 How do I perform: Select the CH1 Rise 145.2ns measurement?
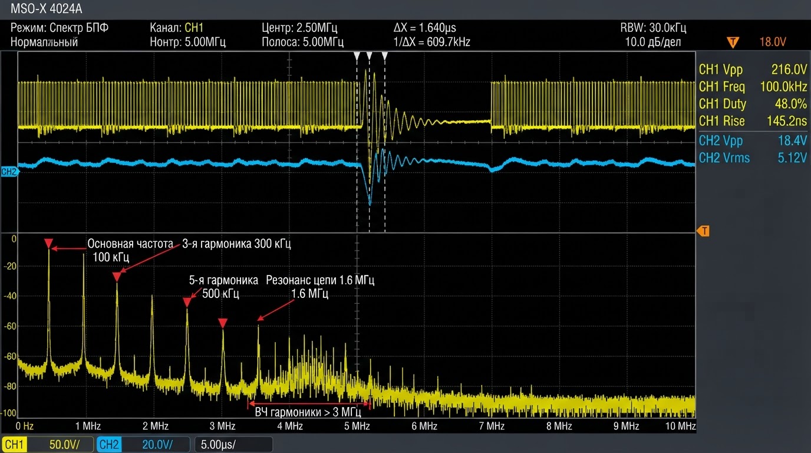(x=753, y=121)
